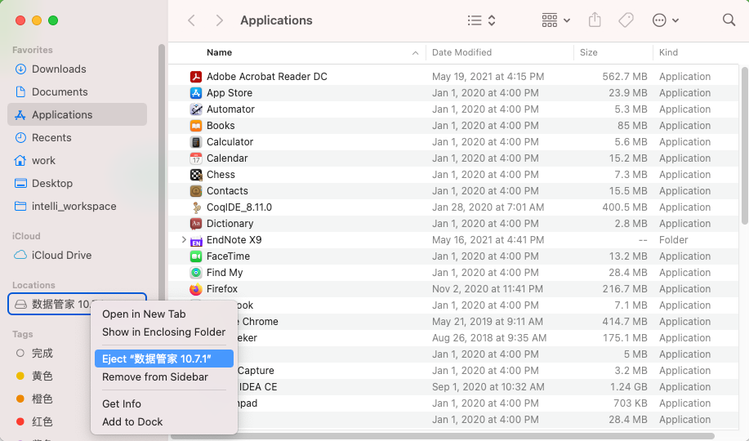This screenshot has width=749, height=441.
Task: Select the Calendar app icon
Action: coord(196,158)
